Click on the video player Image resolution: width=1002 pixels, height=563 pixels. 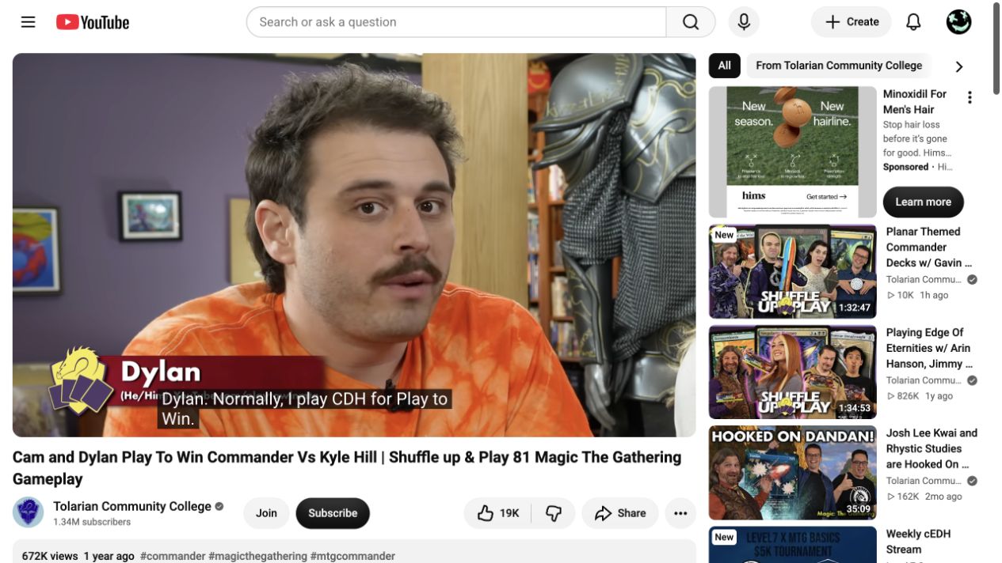[x=354, y=245]
